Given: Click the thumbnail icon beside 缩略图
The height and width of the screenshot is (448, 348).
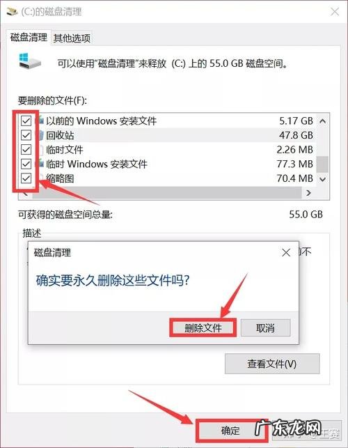Looking at the screenshot, I should [40, 178].
